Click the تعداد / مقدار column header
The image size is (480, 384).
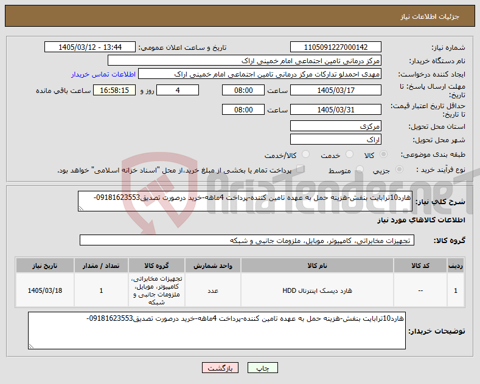pos(101,266)
